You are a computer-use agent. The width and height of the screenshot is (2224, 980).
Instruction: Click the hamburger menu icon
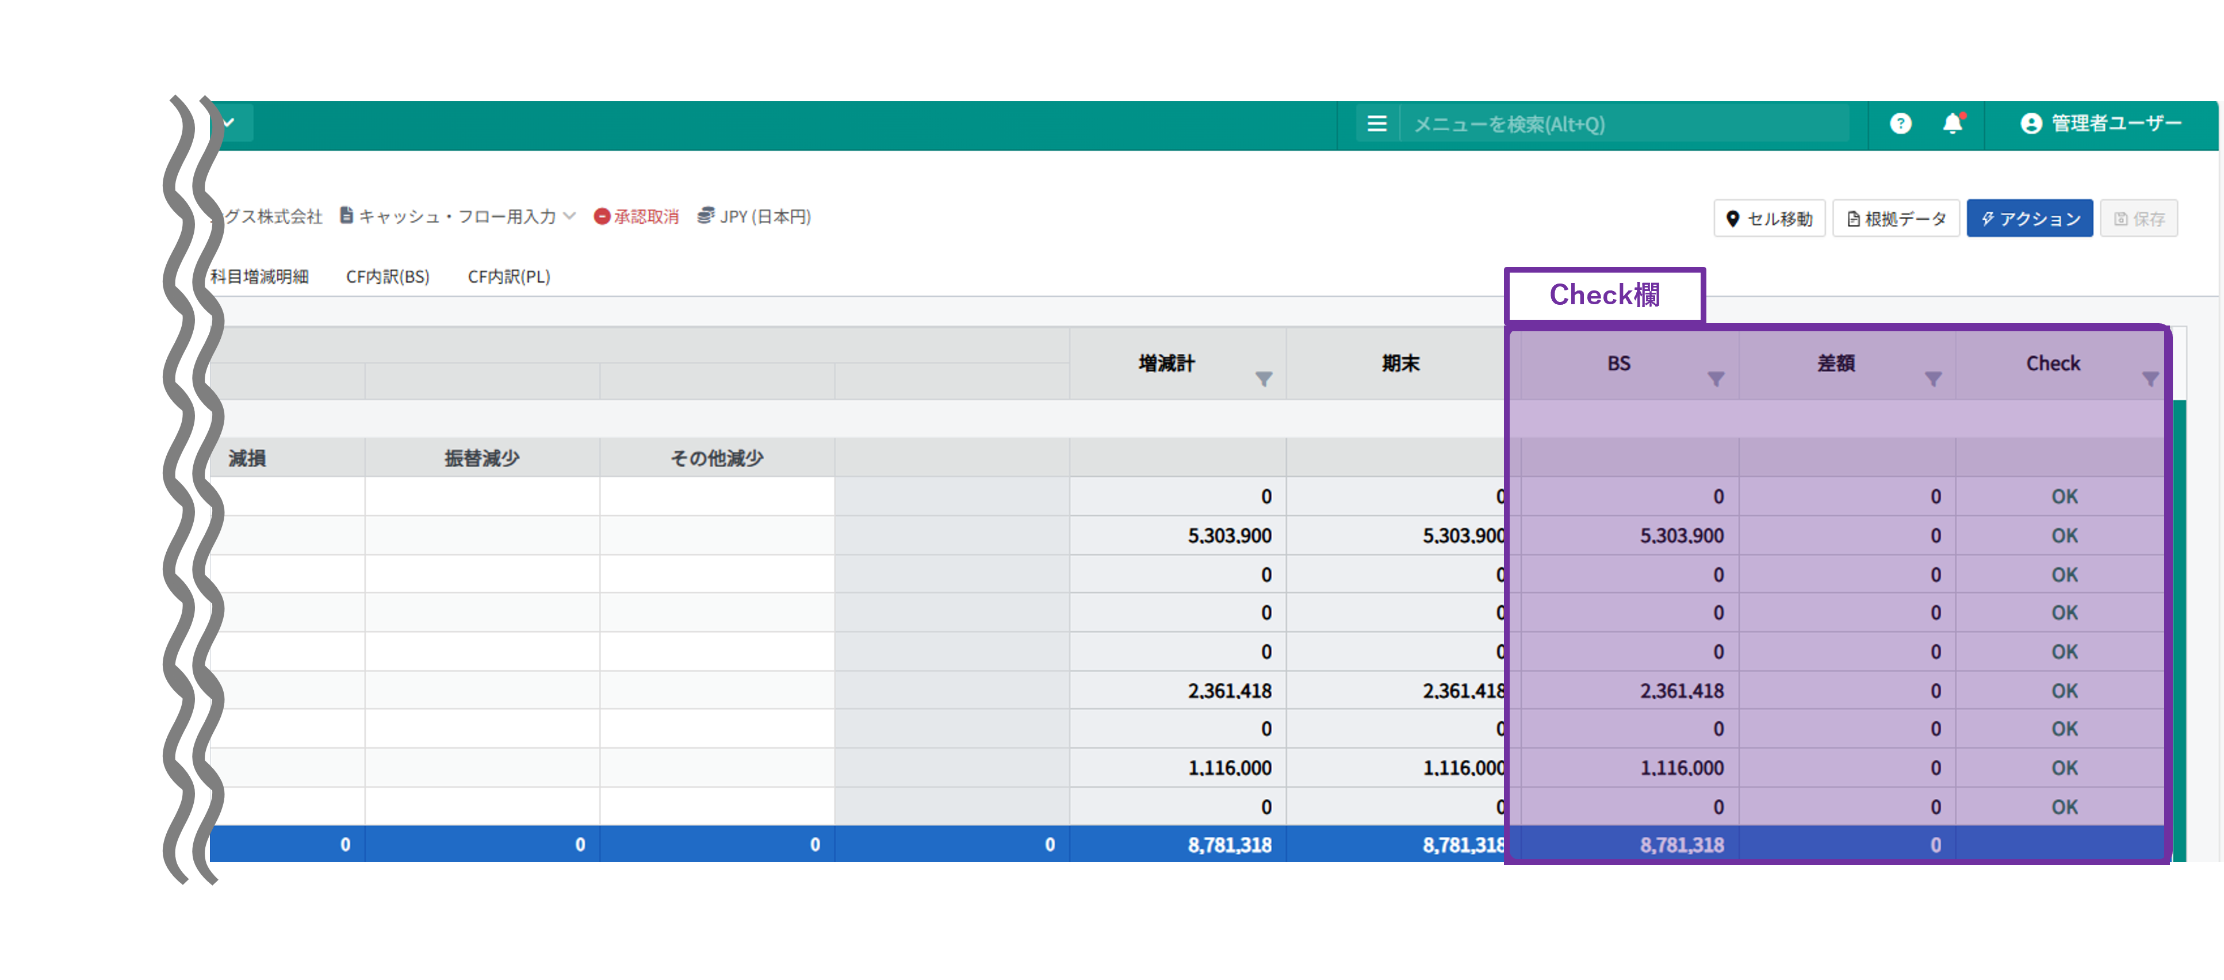point(1377,124)
